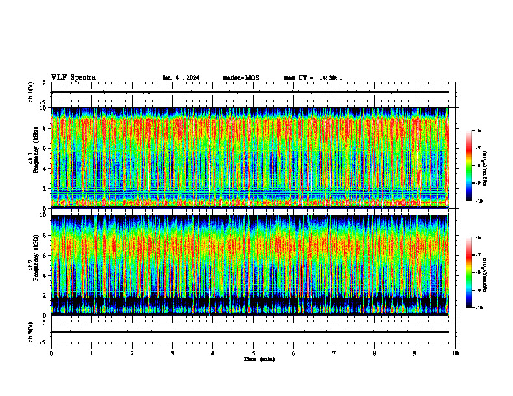
Task: Click the "-6" tick on lower color bar
Action: 478,237
